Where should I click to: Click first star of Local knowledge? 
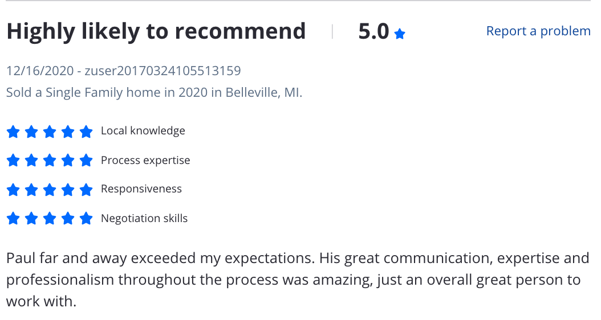click(13, 132)
